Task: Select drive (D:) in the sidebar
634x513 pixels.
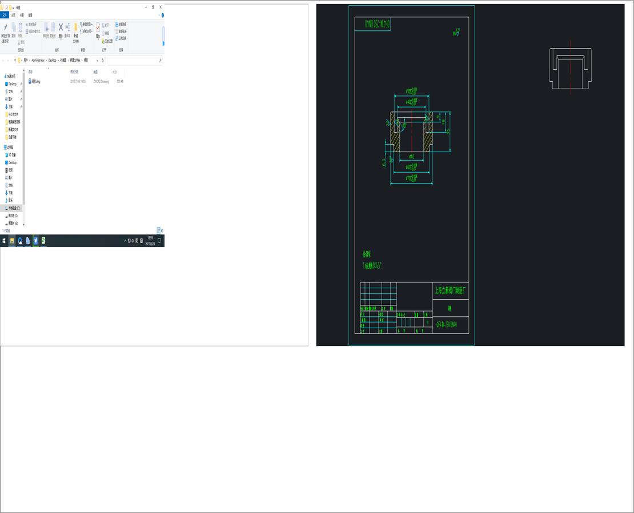Action: (x=12, y=216)
